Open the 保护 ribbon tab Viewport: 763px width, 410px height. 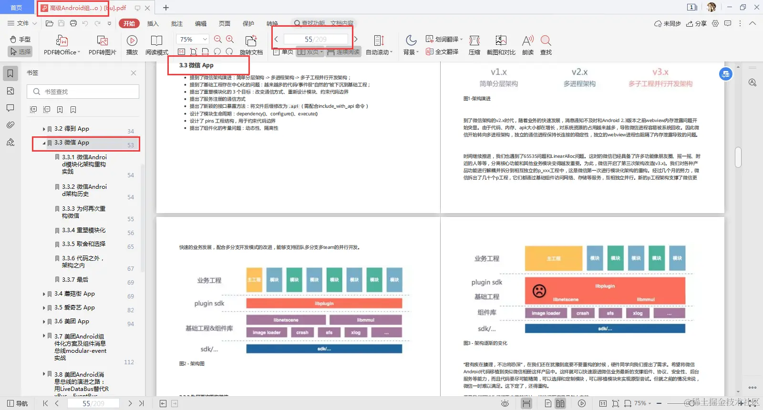tap(248, 23)
